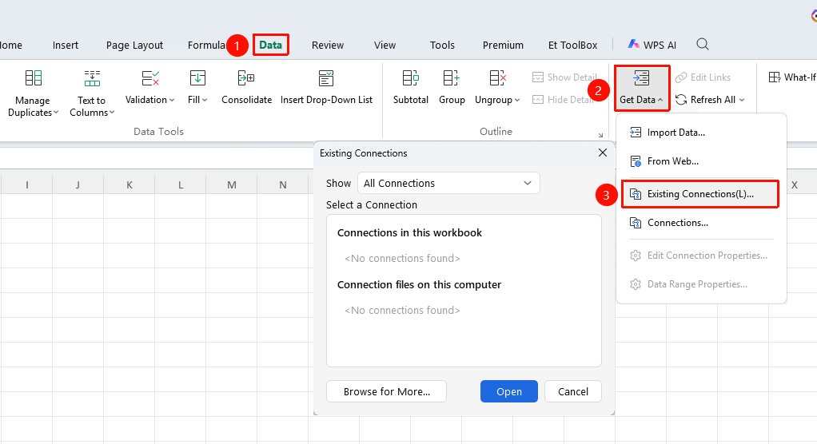The image size is (817, 444).
Task: Expand the Show All Connections dropdown
Action: point(448,183)
